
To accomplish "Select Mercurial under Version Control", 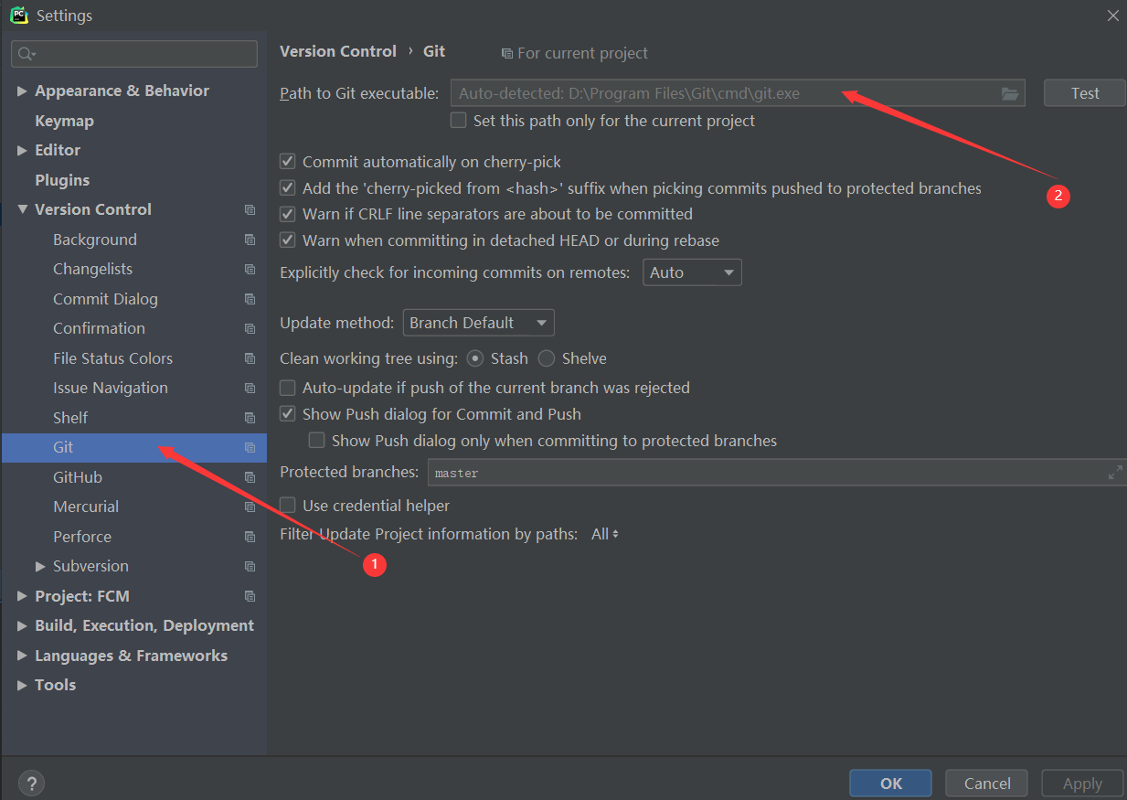I will point(86,507).
